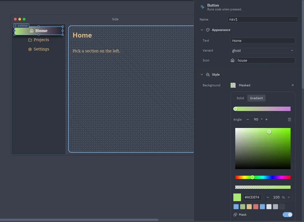This screenshot has height=222, width=304.
Task: Collapse the Style section
Action: pyautogui.click(x=202, y=75)
